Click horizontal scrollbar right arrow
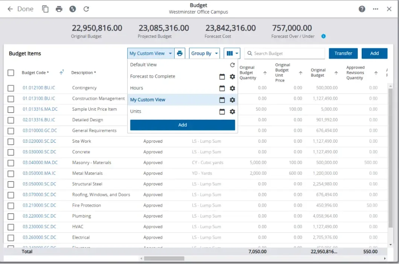This screenshot has height=264, width=399. (385, 259)
